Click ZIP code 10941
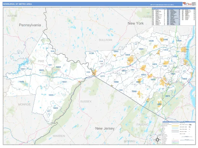This screenshot has width=198, height=148. pyautogui.click(x=141, y=49)
